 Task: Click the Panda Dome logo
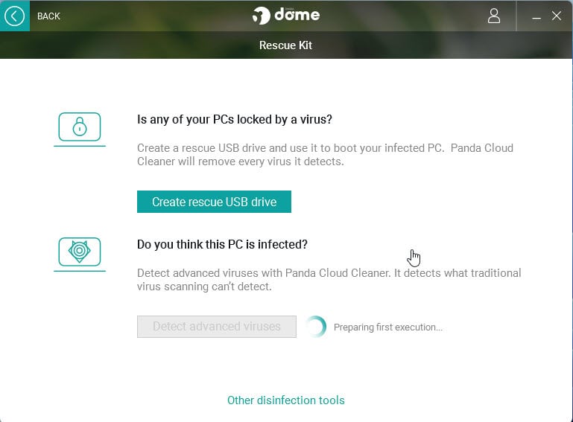(286, 16)
